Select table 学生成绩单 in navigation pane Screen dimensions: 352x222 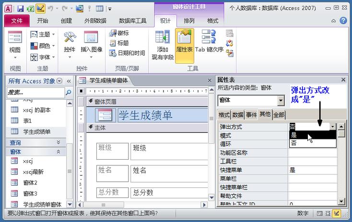click(36, 131)
